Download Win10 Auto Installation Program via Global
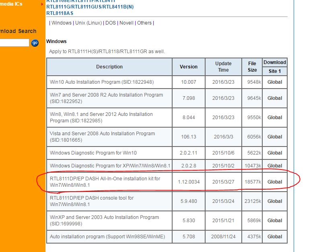The width and height of the screenshot is (319, 252). pos(275,82)
